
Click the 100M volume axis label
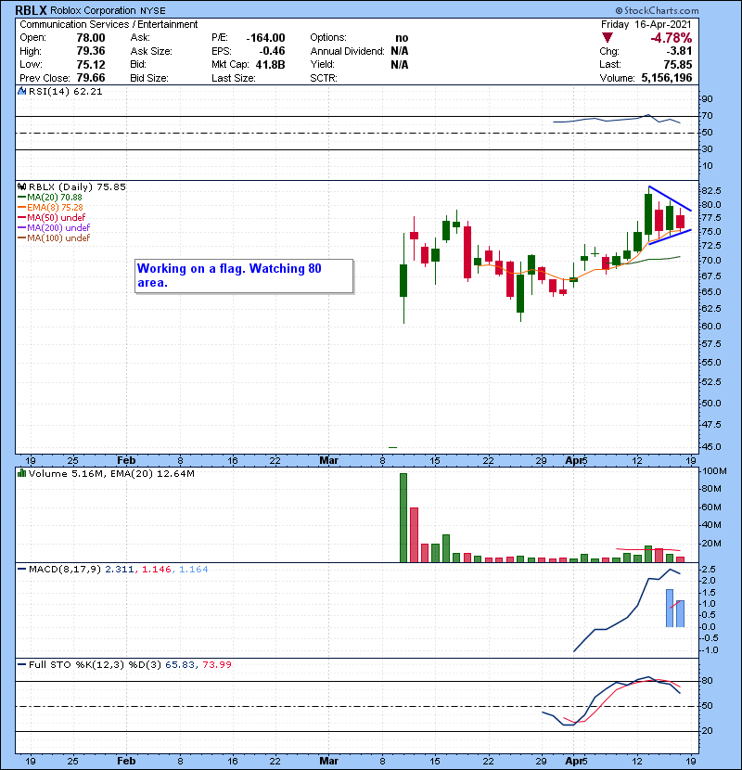[x=714, y=471]
